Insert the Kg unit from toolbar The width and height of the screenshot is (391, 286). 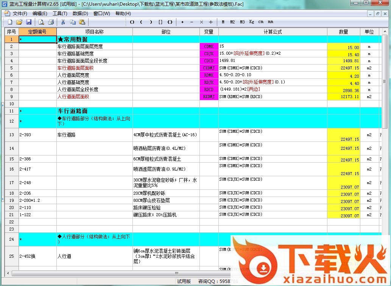click(x=252, y=22)
